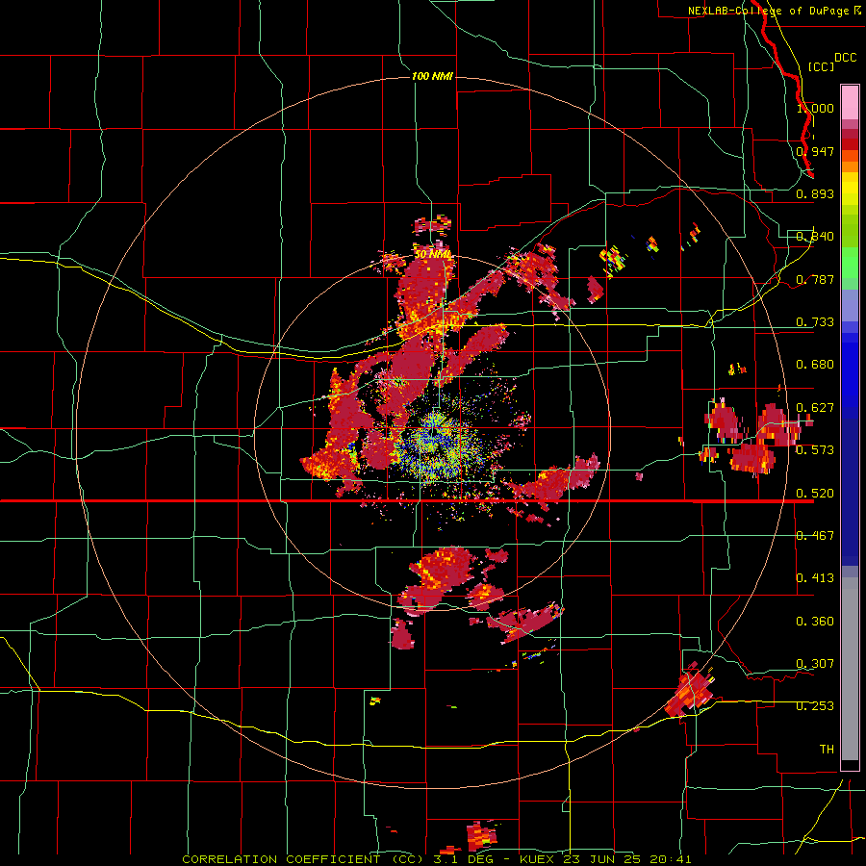This screenshot has height=866, width=866.
Task: Pick the light pink top color bar segment
Action: (850, 102)
